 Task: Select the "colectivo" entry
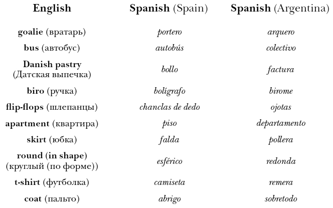tap(281, 48)
